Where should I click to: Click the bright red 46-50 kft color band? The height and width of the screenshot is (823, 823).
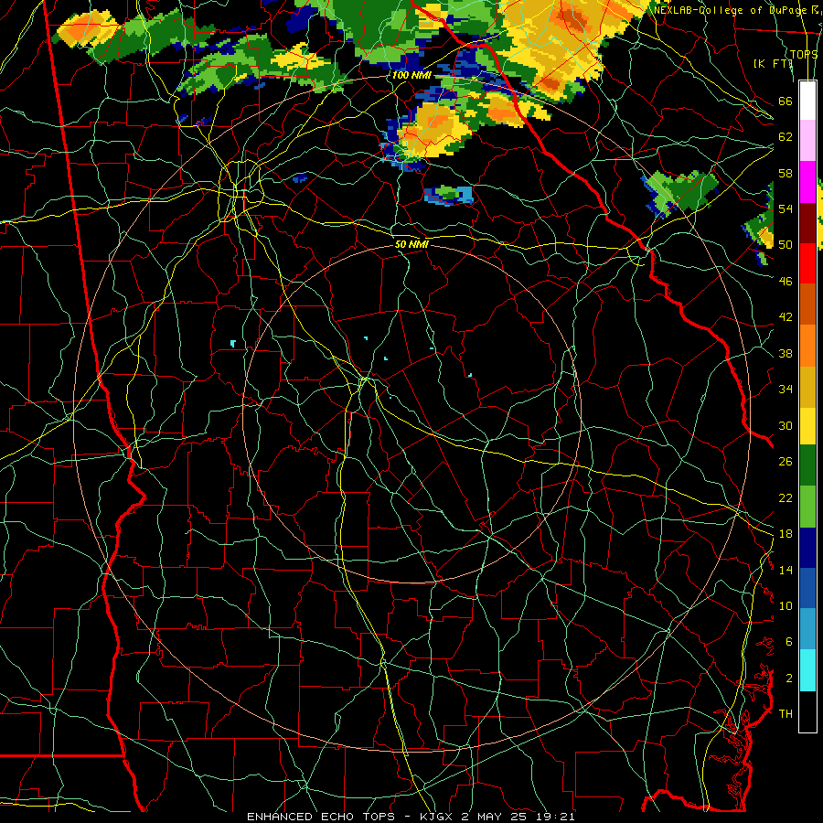coord(807,263)
